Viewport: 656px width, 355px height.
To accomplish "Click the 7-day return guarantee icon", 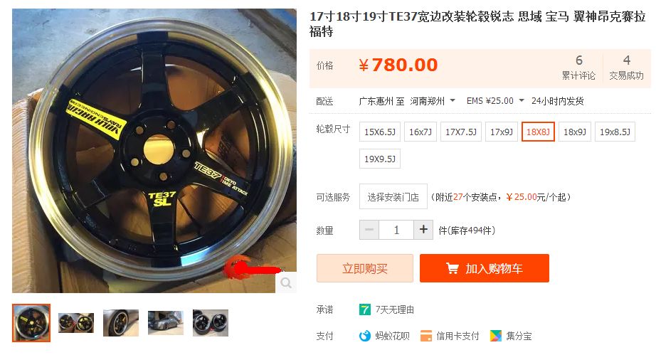I will coord(365,309).
